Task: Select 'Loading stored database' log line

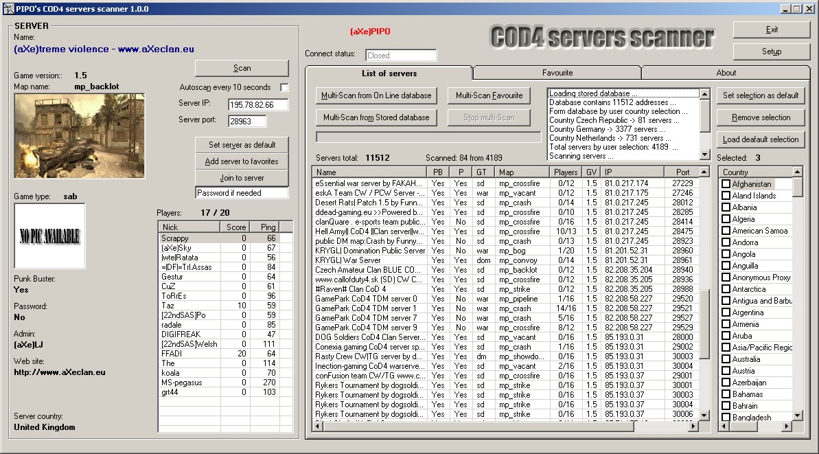Action: tap(623, 93)
